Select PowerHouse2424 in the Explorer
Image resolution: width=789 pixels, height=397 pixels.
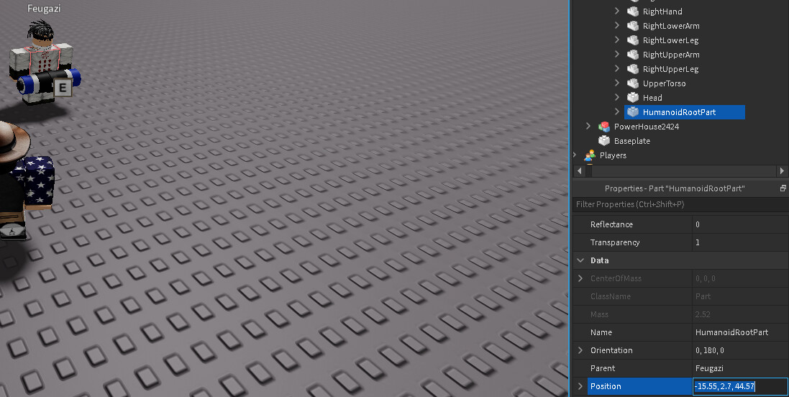[646, 127]
